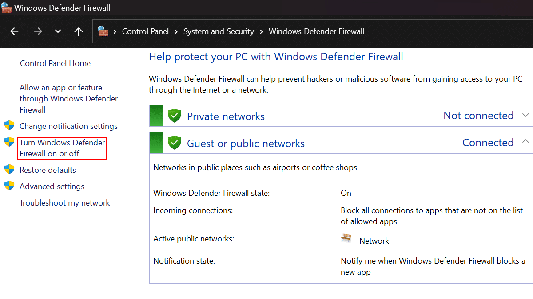
Task: Click Troubleshoot my network
Action: (x=64, y=202)
